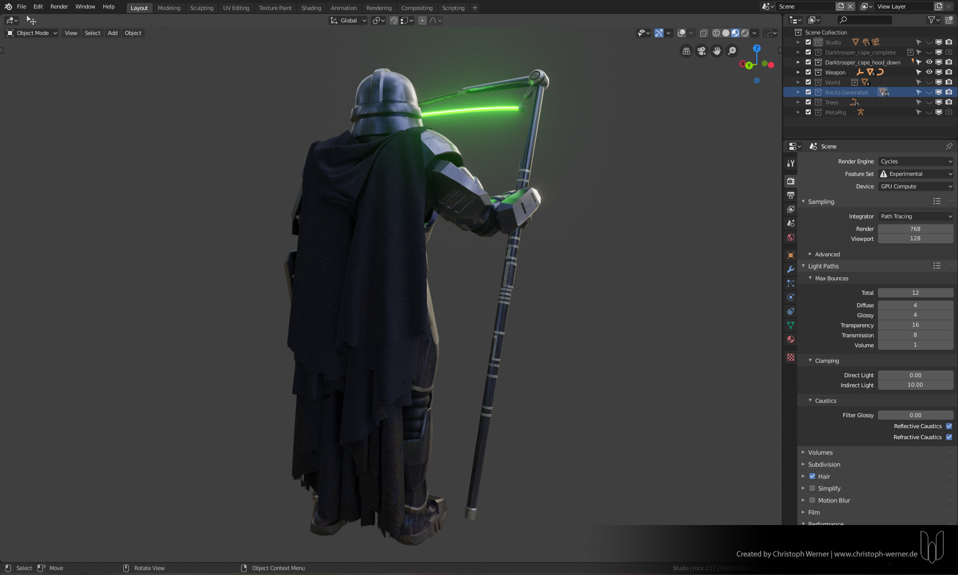Add new collection in outliner
The height and width of the screenshot is (575, 958).
949,20
